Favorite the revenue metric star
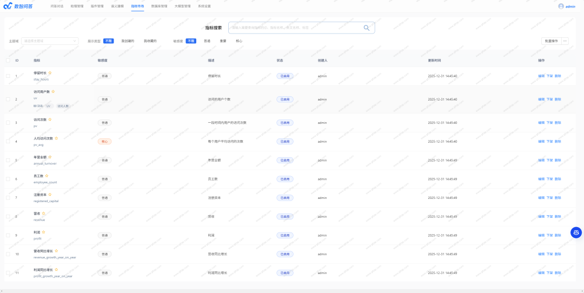This screenshot has height=293, width=584. 44,214
